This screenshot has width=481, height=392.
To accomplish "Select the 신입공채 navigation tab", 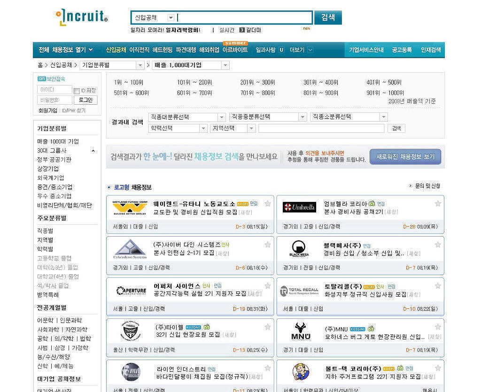I will tap(116, 50).
